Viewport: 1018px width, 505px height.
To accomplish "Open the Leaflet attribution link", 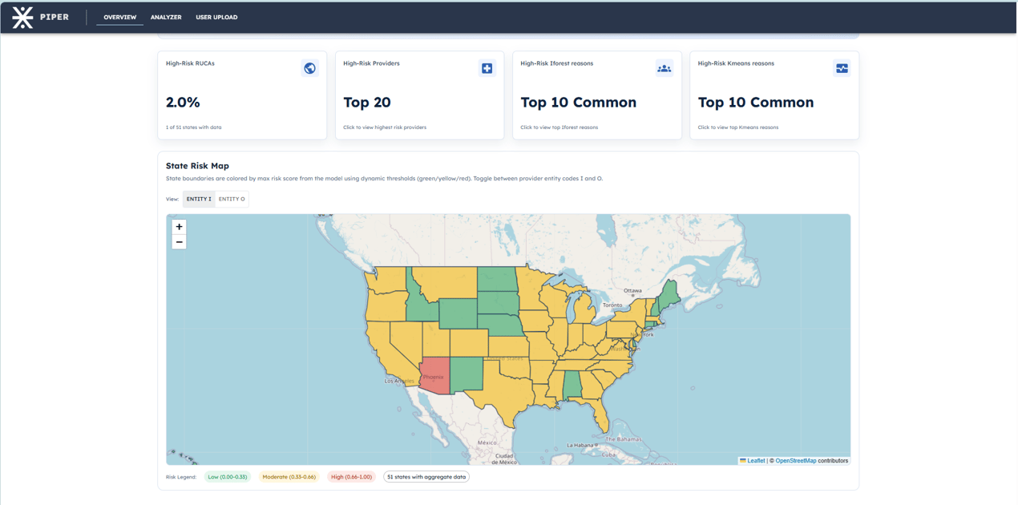I will click(755, 461).
